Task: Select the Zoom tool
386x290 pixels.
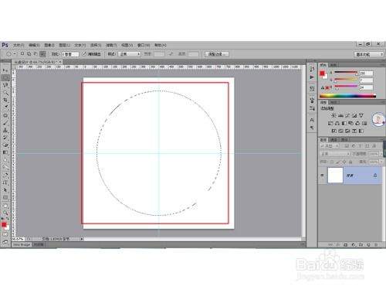Action: [5, 213]
